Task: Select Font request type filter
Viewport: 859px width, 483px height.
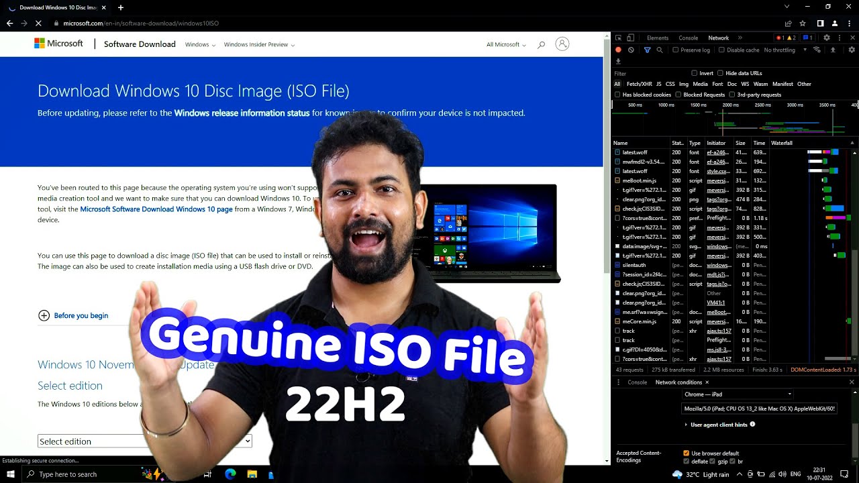Action: pos(717,84)
